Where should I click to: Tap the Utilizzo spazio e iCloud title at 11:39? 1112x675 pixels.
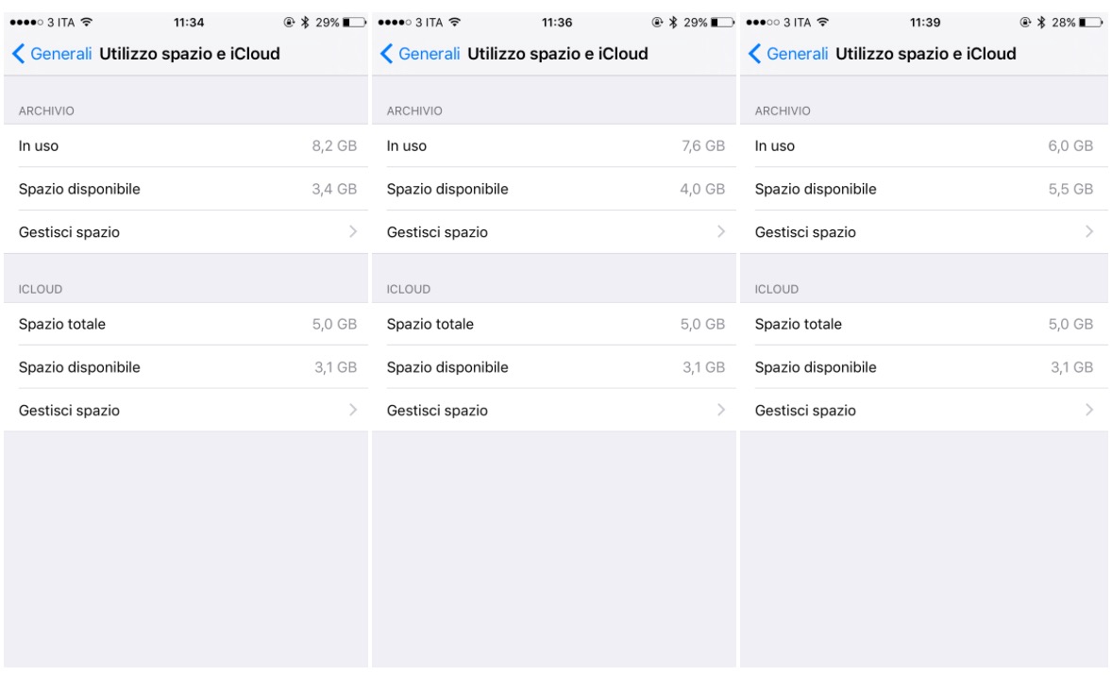click(x=925, y=54)
